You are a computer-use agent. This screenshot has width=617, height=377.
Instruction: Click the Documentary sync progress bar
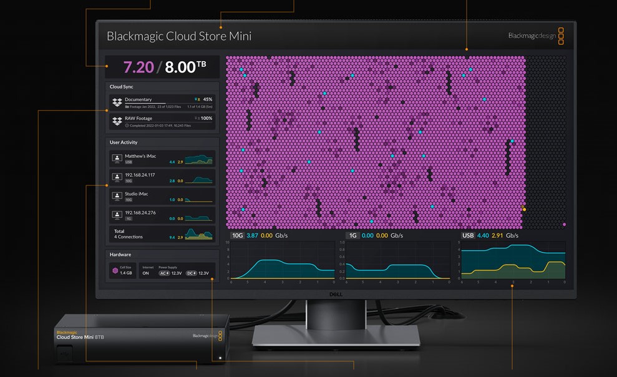click(x=170, y=103)
